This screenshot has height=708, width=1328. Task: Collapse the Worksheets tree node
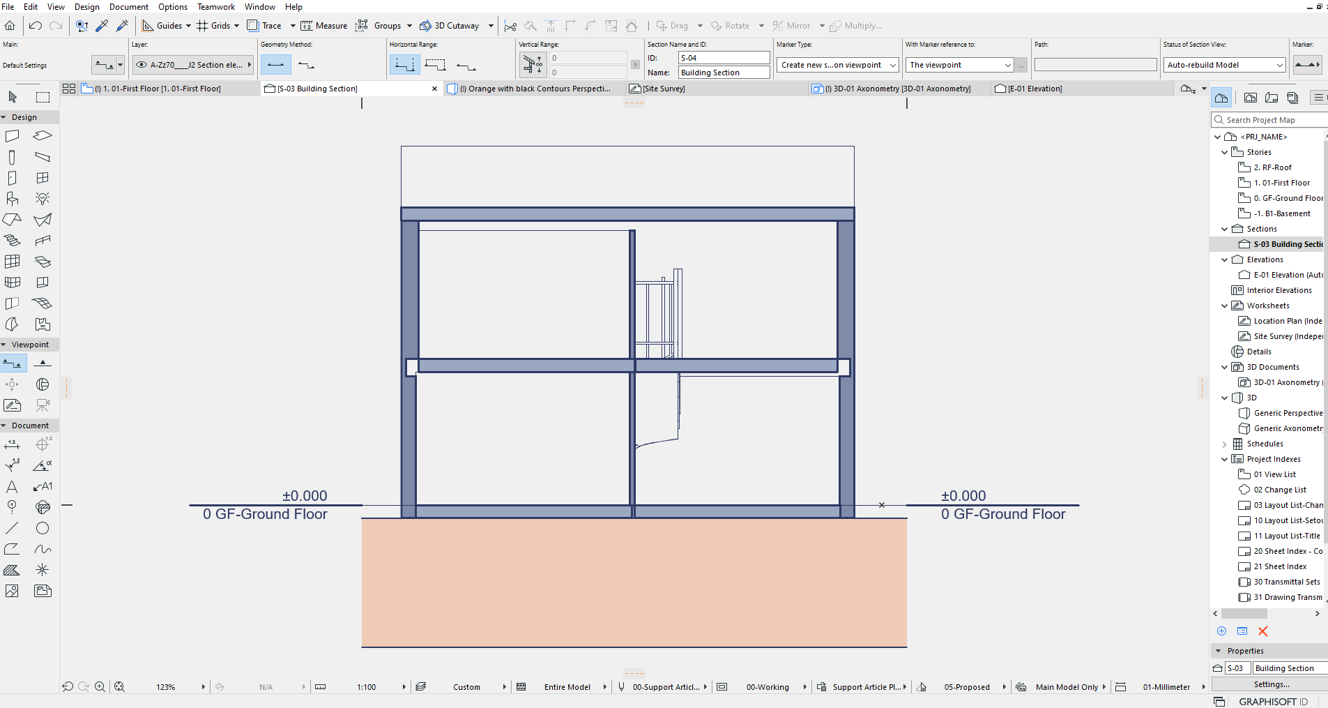click(x=1225, y=306)
